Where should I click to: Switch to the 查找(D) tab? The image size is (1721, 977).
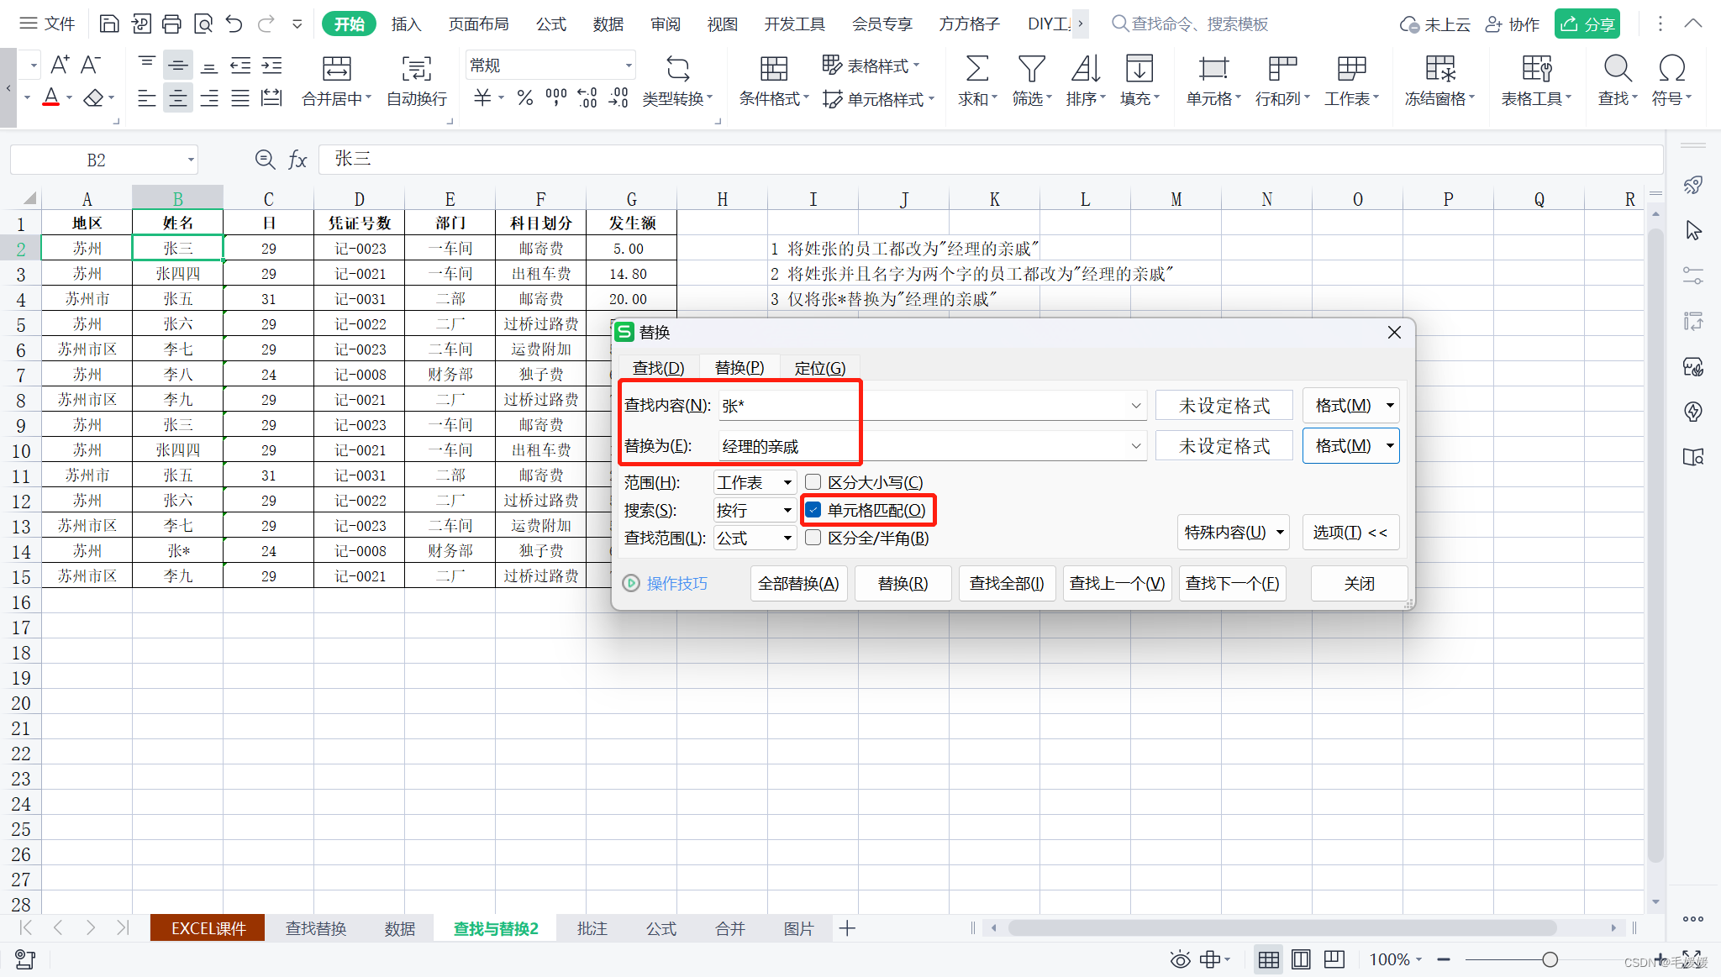(x=658, y=368)
